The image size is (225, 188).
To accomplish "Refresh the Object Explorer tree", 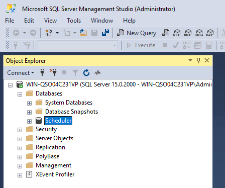I will pos(86,73).
